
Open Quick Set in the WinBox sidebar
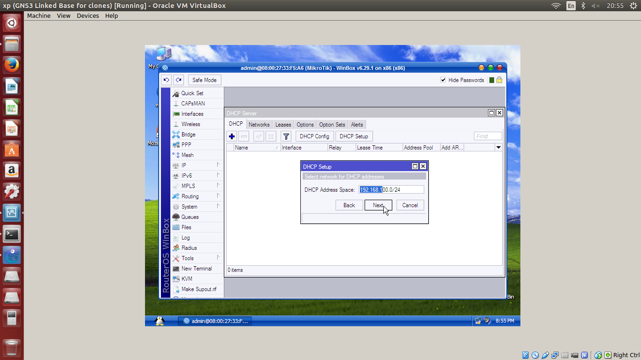pos(197,93)
